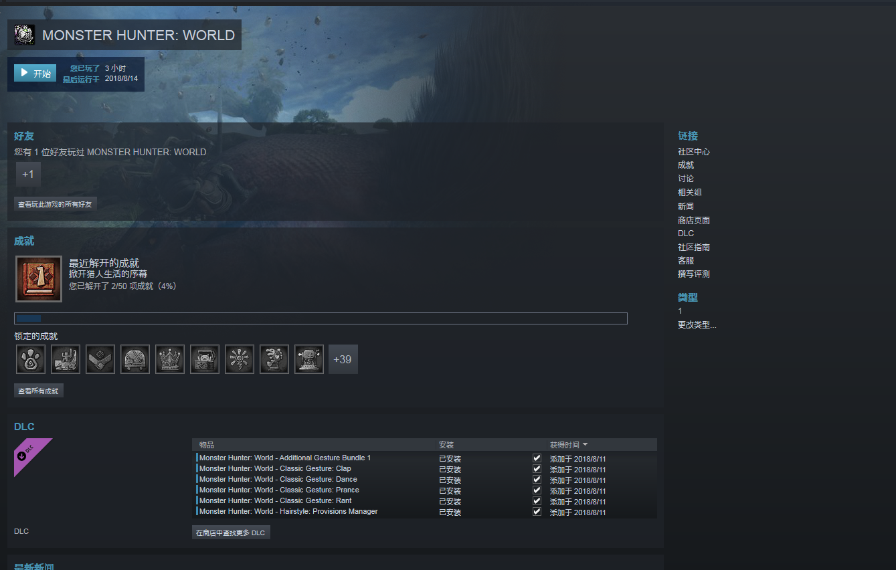Uncheck Classic Gesture: Prance install checkbox
The width and height of the screenshot is (896, 570).
click(x=537, y=490)
